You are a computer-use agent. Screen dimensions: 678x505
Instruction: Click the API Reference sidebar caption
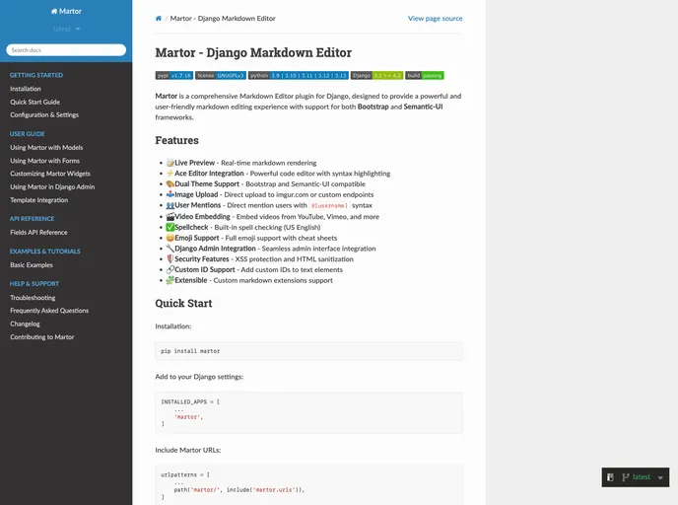pos(32,219)
